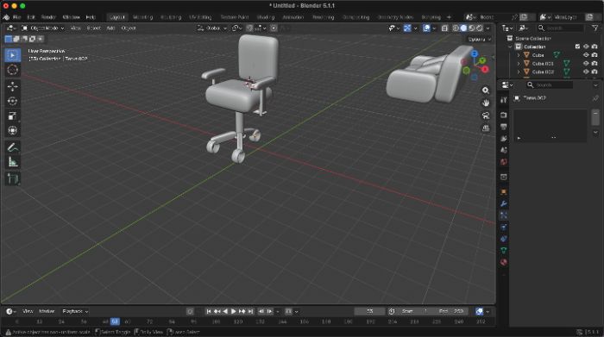The width and height of the screenshot is (604, 337).
Task: Open the Object Mode dropdown
Action: tap(43, 28)
